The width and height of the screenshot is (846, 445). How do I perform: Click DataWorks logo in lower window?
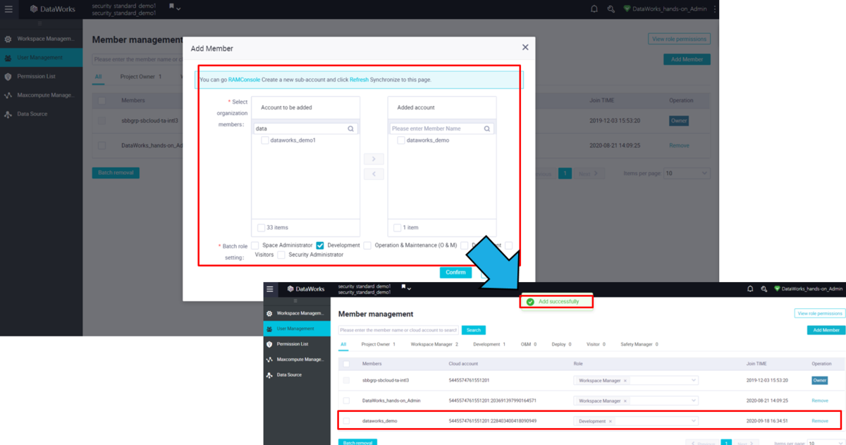click(305, 289)
